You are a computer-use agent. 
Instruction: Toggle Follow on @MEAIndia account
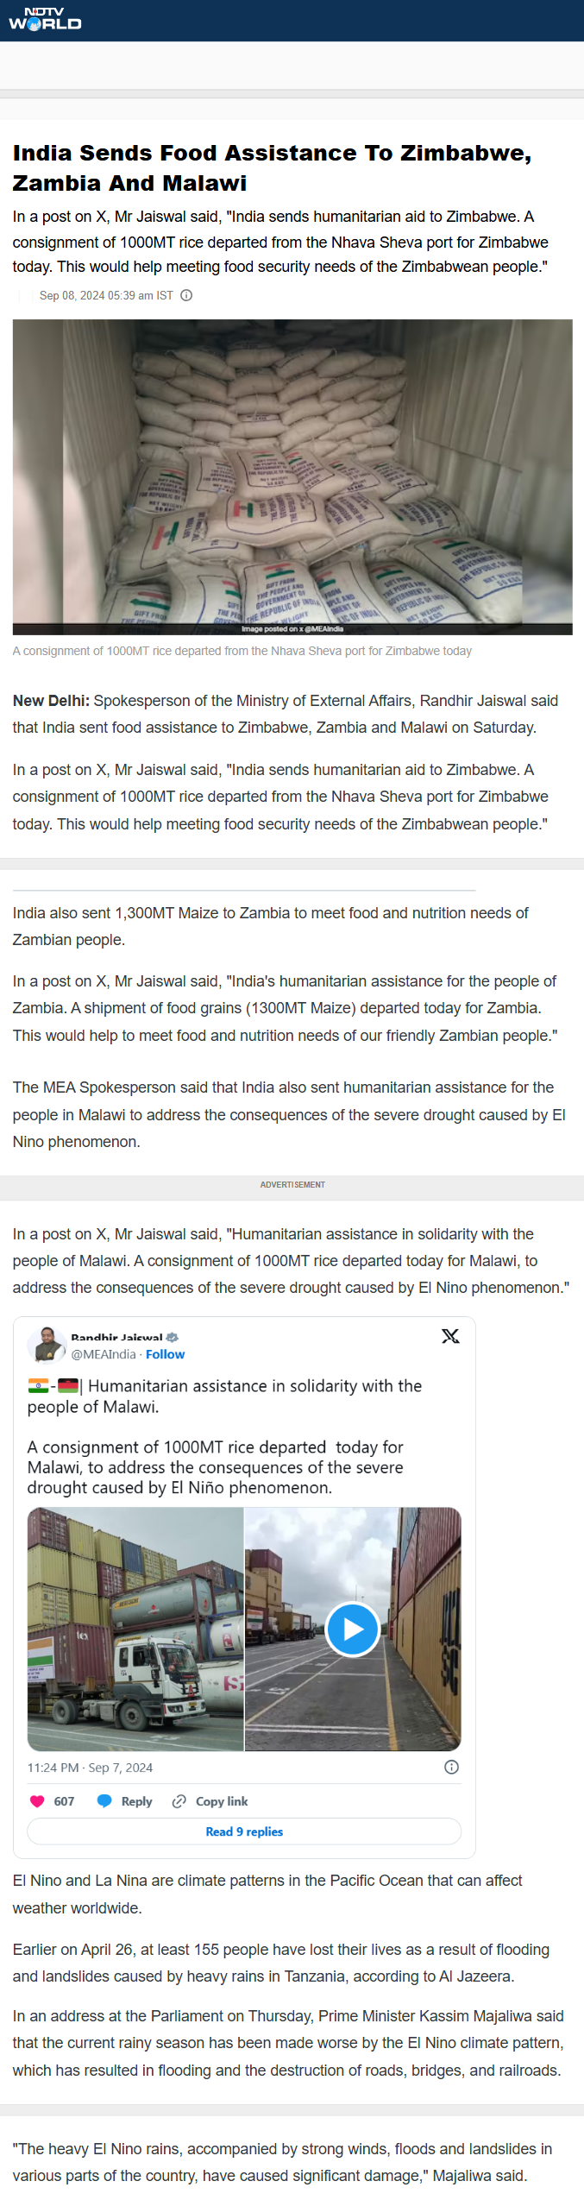click(165, 1355)
